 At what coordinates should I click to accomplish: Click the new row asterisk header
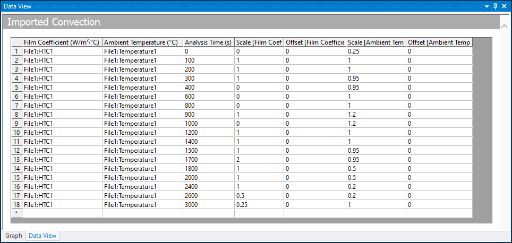pyautogui.click(x=16, y=213)
